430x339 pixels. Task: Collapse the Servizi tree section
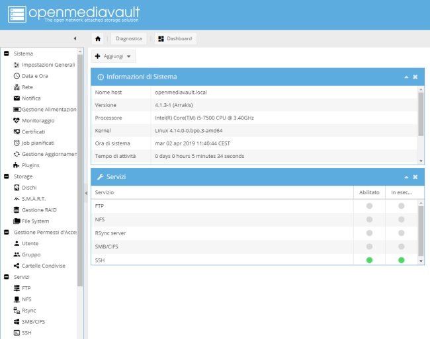(x=7, y=277)
